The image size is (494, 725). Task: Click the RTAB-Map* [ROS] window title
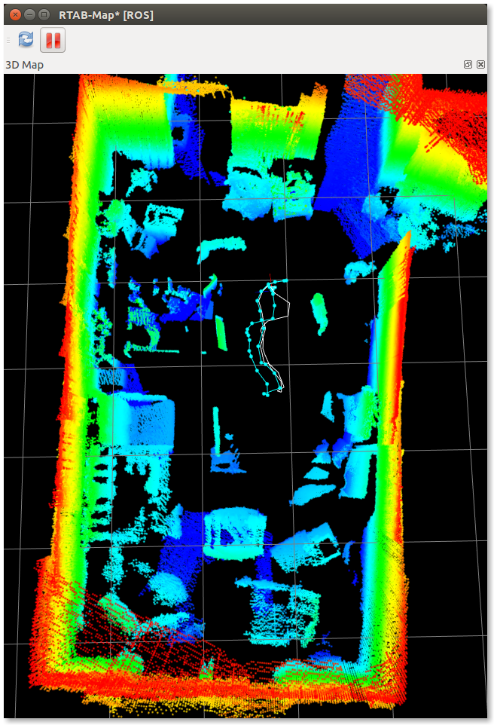coord(105,15)
